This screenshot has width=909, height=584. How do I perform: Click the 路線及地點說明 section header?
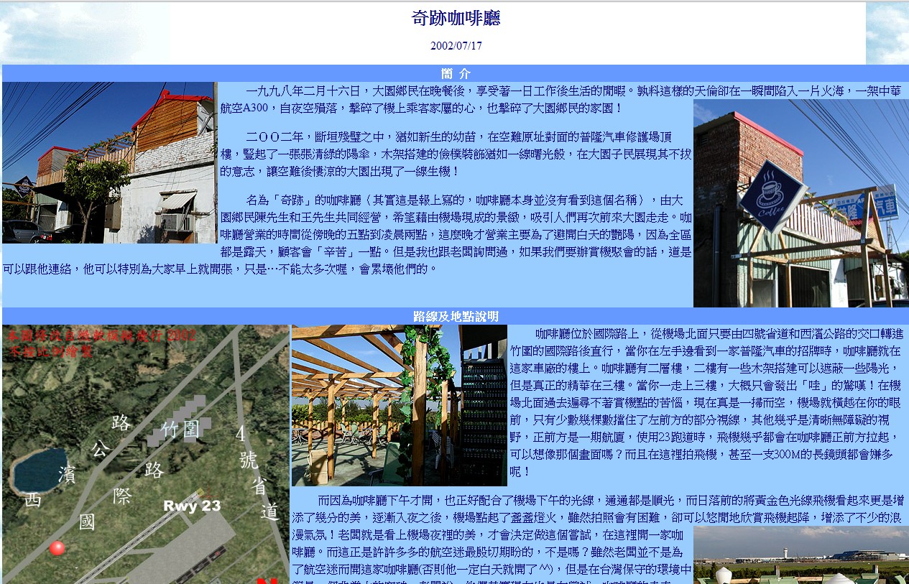click(456, 316)
